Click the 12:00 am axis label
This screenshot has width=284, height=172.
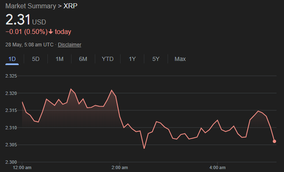[22, 167]
